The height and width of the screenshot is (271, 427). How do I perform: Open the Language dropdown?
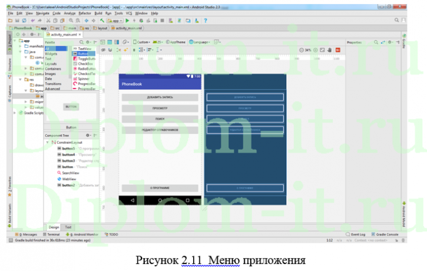(200, 42)
